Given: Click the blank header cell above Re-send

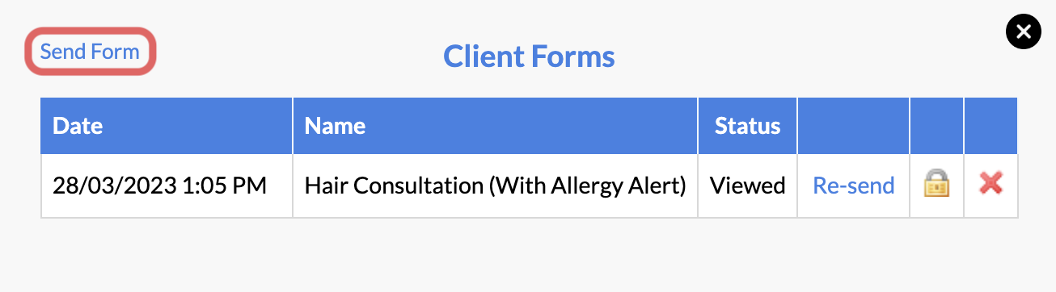Looking at the screenshot, I should (854, 126).
